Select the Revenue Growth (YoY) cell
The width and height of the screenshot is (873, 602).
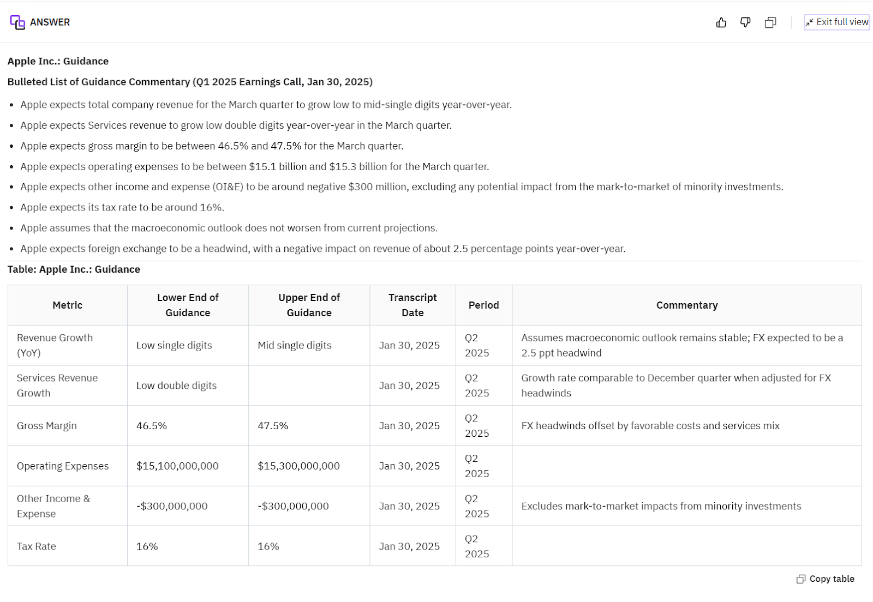[54, 345]
